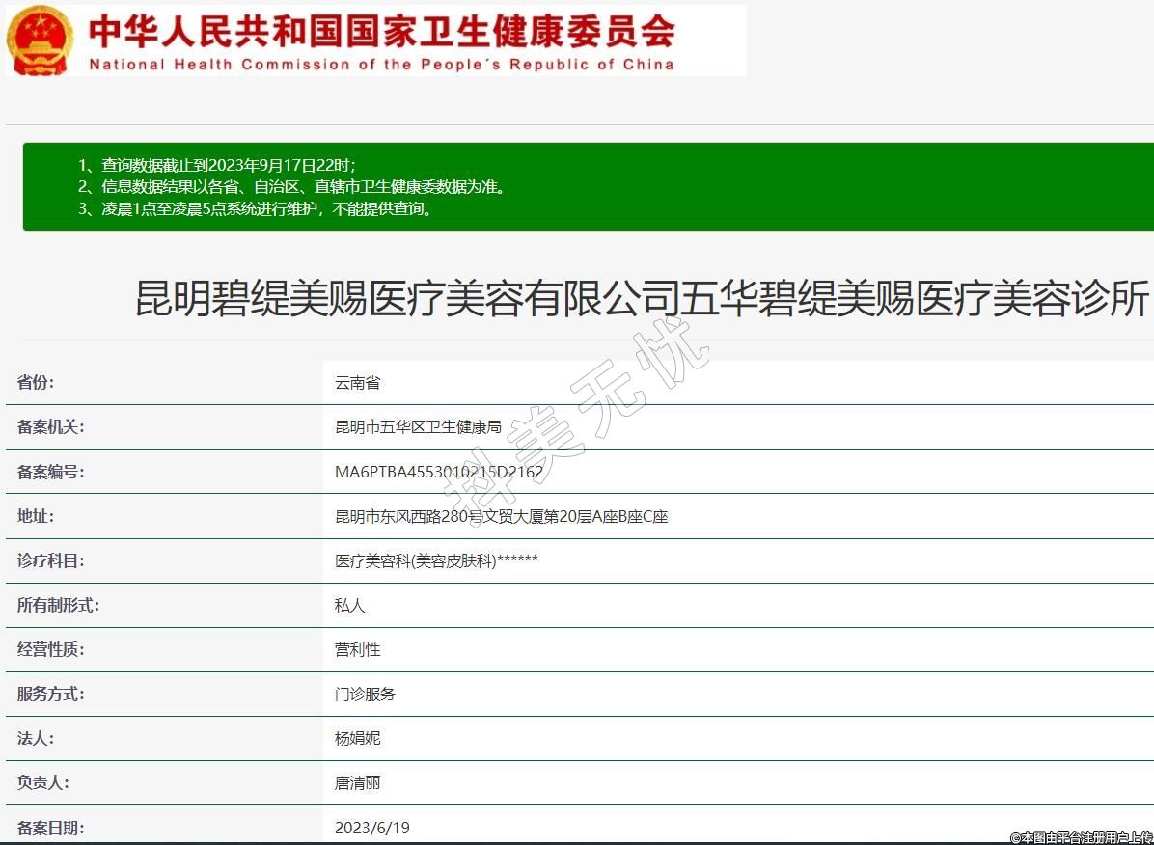
Task: Click the legal representative name 杨娟妮
Action: pyautogui.click(x=357, y=739)
